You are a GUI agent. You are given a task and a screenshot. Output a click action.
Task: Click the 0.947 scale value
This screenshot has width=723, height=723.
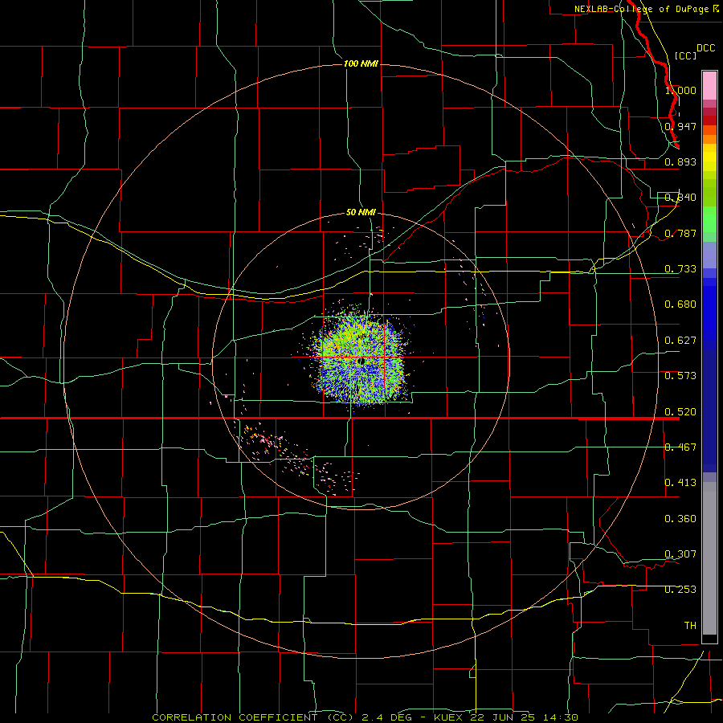tap(680, 126)
